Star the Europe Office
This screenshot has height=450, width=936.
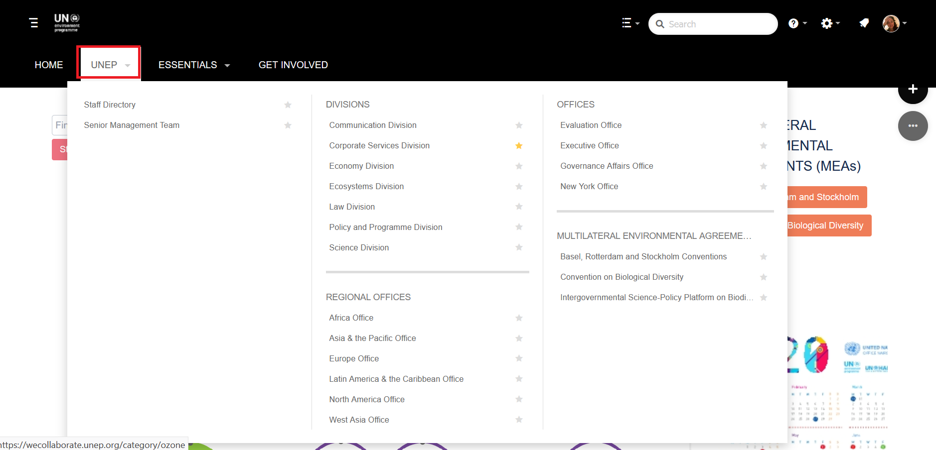point(519,358)
